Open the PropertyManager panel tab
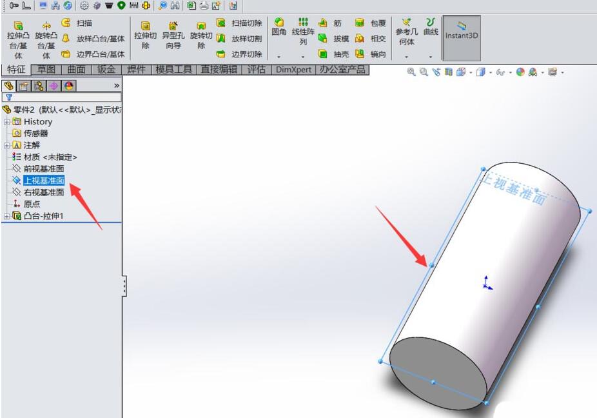The width and height of the screenshot is (597, 418). pyautogui.click(x=24, y=86)
